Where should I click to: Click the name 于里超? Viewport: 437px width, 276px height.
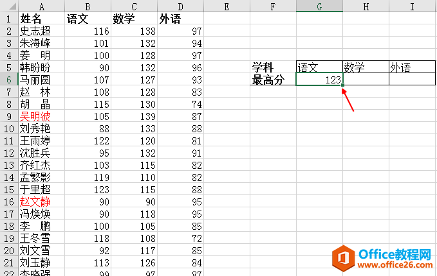pos(35,189)
